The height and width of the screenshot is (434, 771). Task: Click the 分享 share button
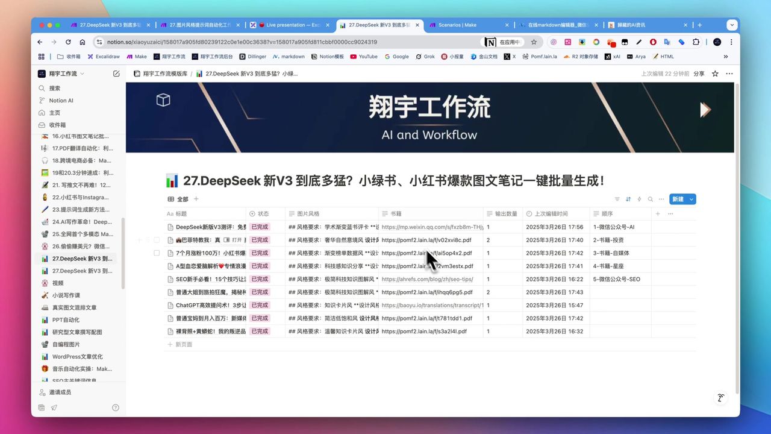(x=699, y=73)
